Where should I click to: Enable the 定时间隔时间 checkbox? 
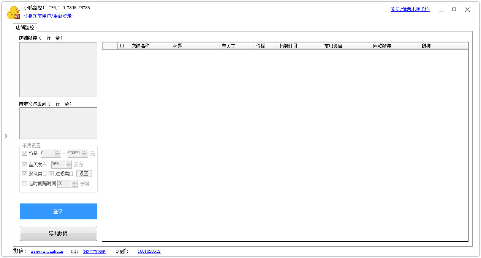pyautogui.click(x=25, y=184)
